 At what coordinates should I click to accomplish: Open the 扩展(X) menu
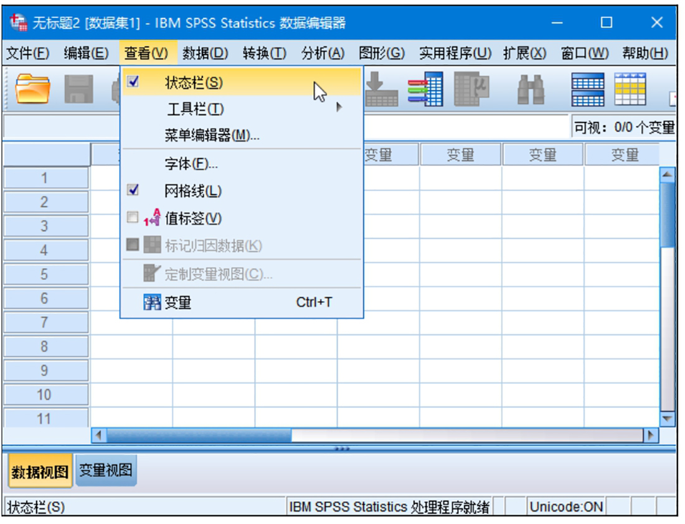(525, 54)
